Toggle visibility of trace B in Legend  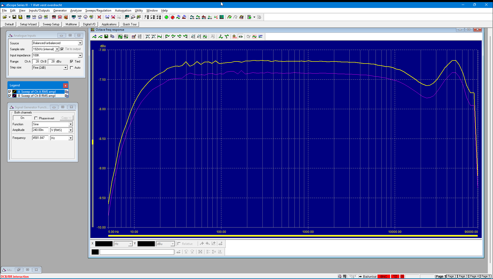tap(10, 96)
